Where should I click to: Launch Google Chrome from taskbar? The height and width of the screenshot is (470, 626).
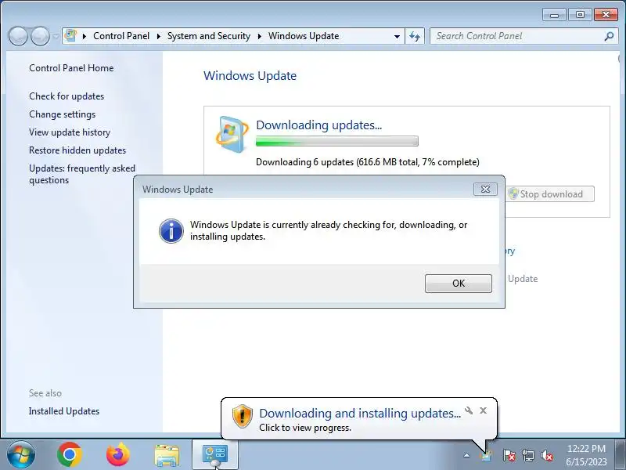[70, 454]
